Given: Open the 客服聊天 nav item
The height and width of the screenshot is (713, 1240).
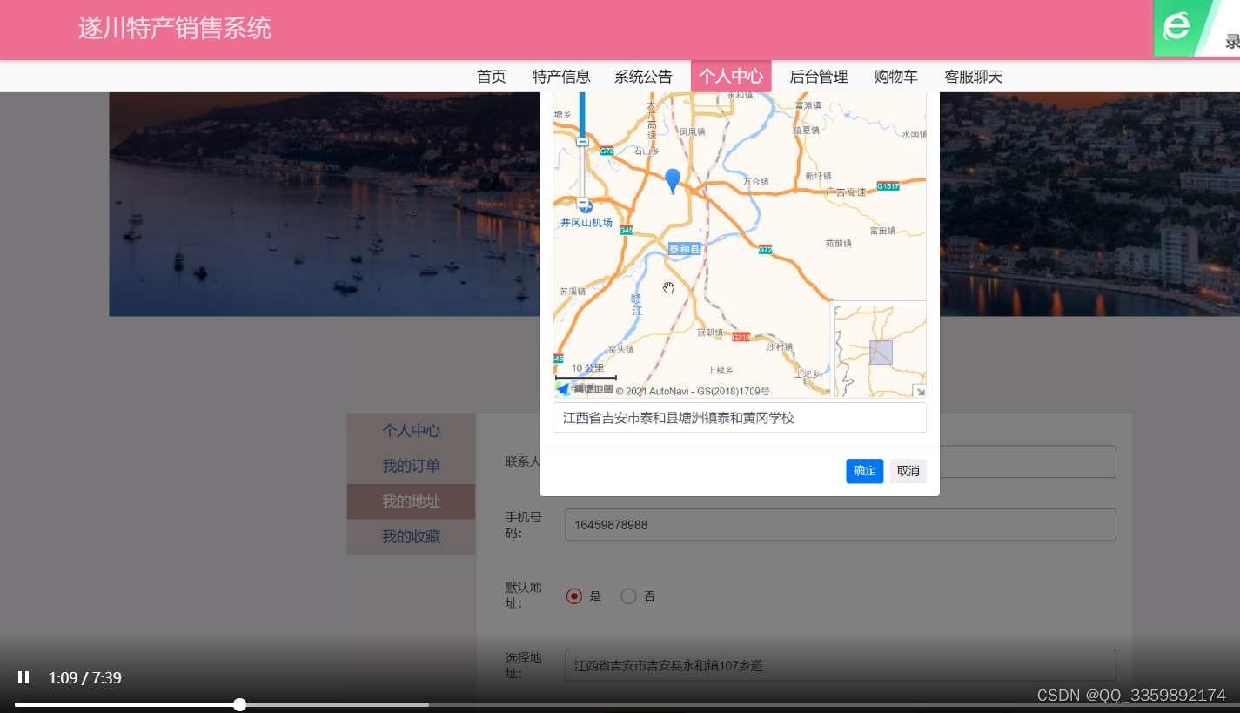Looking at the screenshot, I should pyautogui.click(x=974, y=77).
